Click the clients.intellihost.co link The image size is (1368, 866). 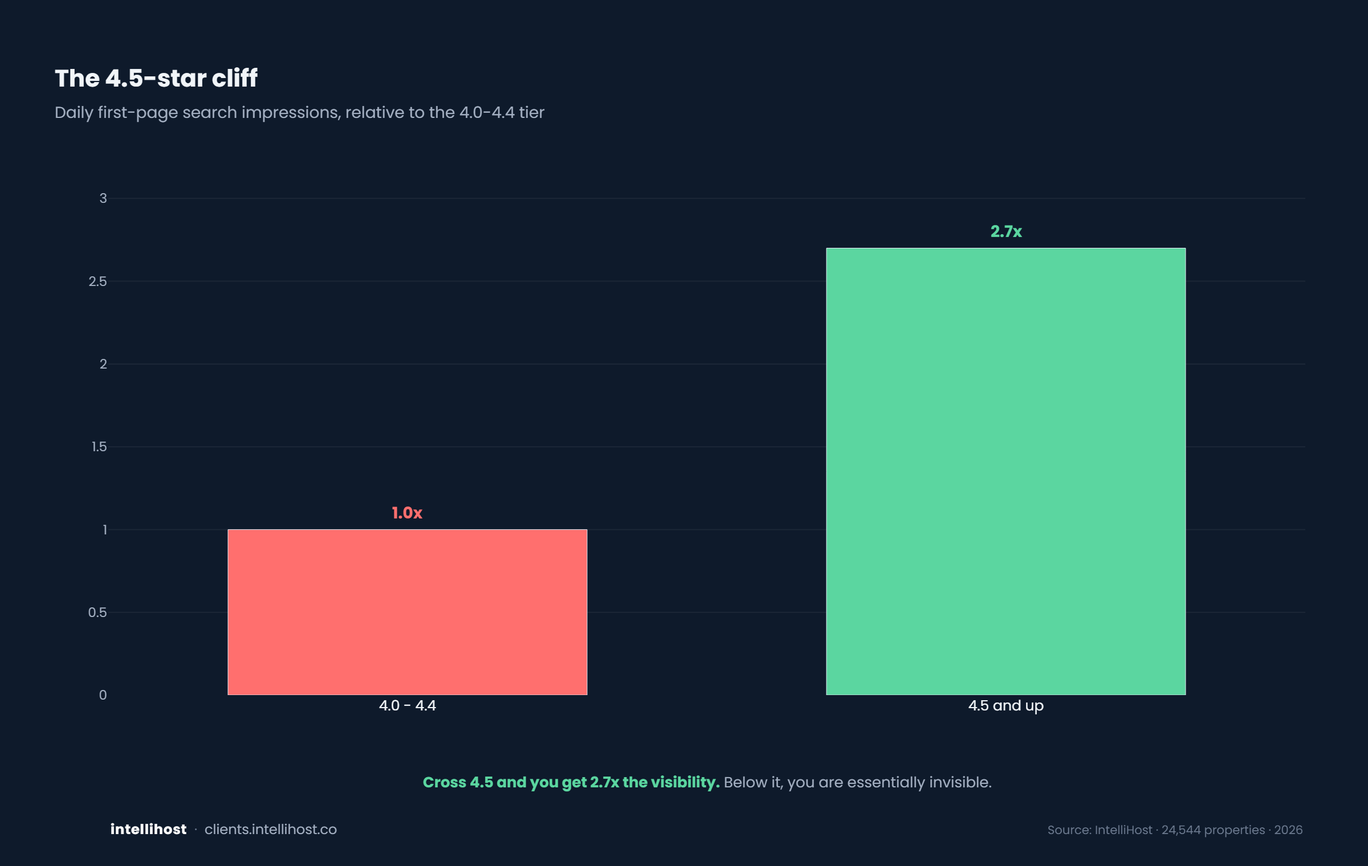[271, 829]
